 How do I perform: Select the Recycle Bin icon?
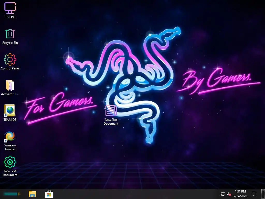pos(10,34)
